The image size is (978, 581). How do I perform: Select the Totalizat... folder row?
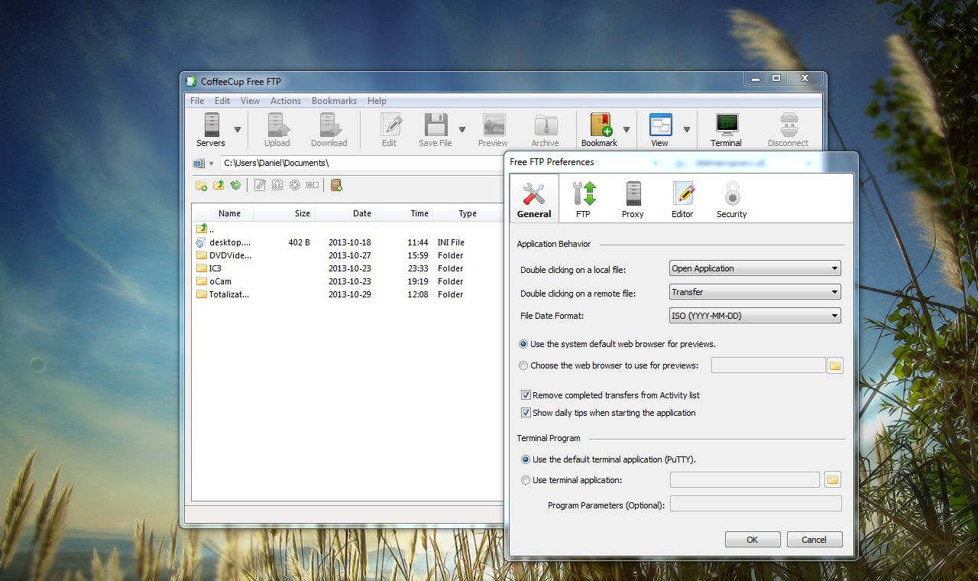click(x=348, y=294)
